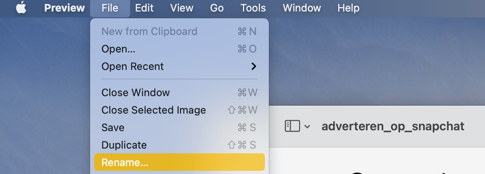Click New from Clipboard item
This screenshot has height=174, width=485.
[179, 31]
